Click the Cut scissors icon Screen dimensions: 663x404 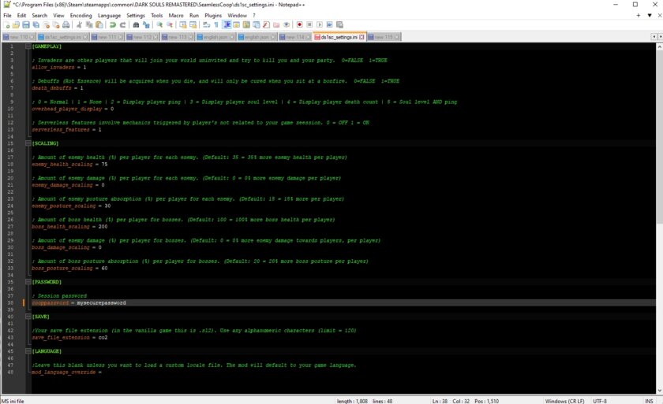79,25
